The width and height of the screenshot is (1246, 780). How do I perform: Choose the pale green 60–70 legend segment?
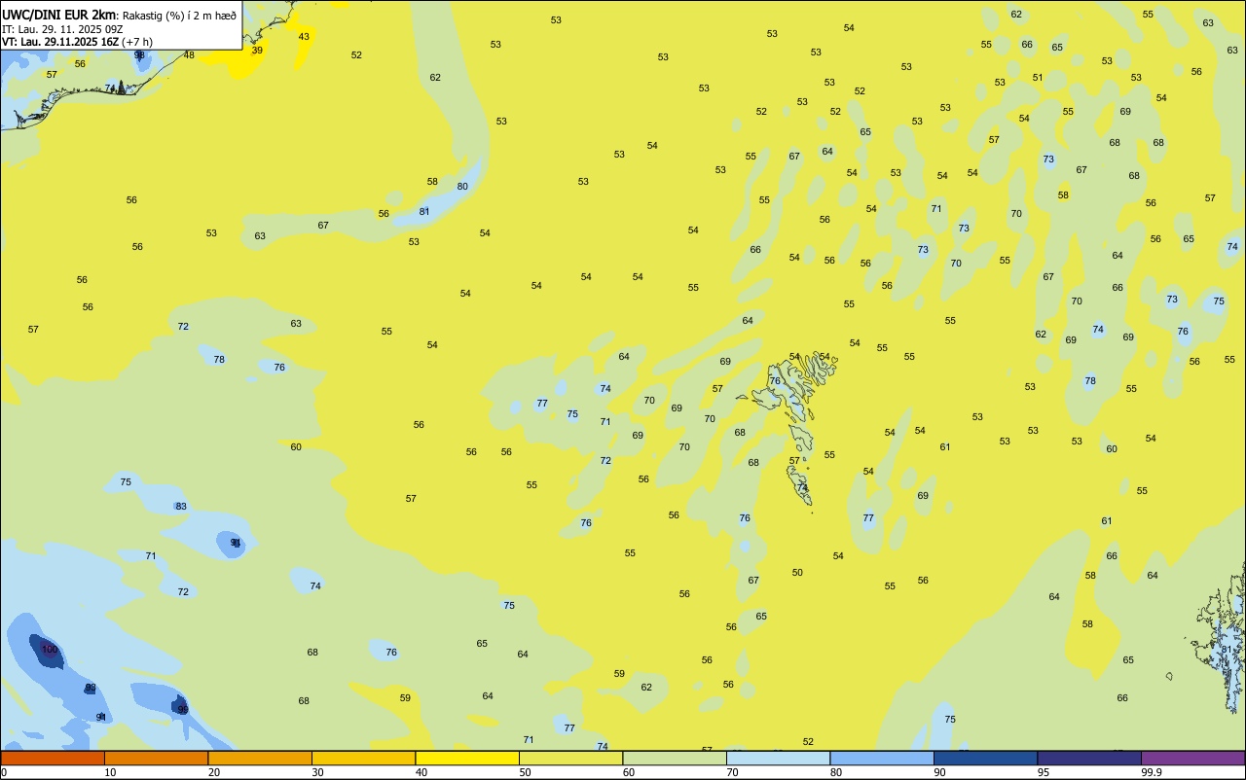675,758
